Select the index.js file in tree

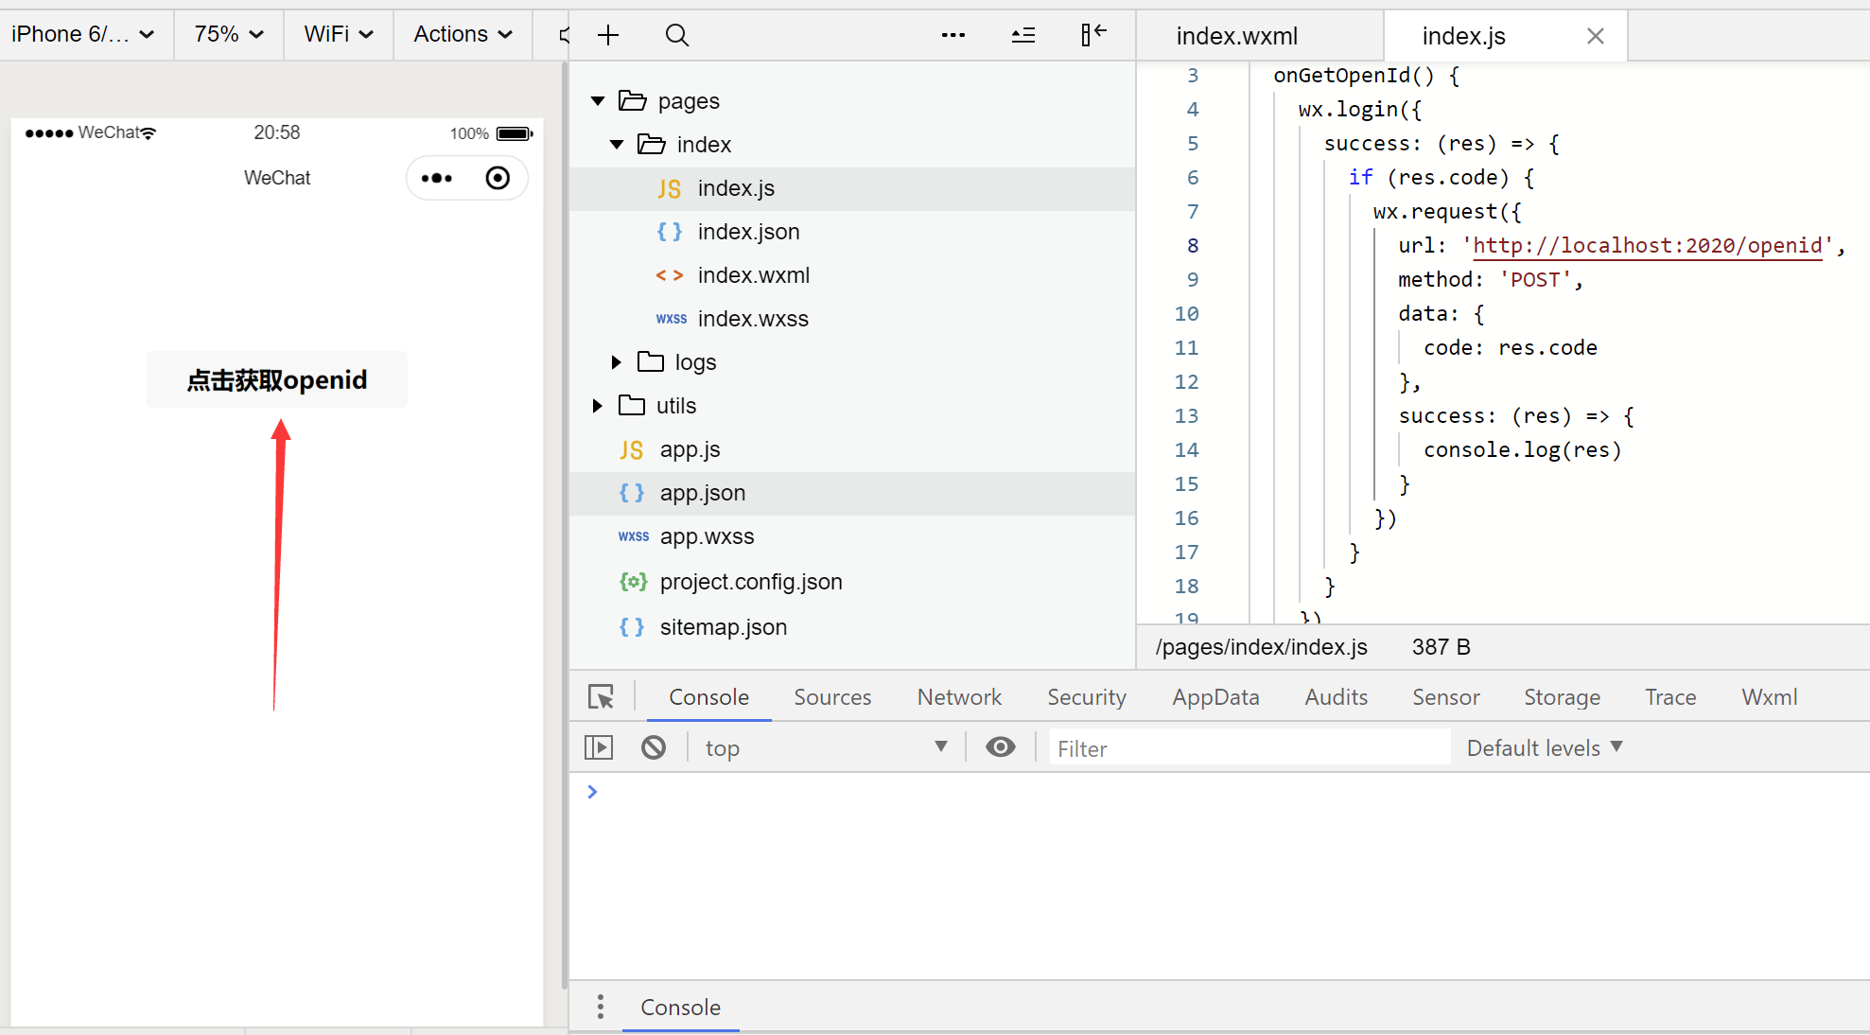(x=852, y=188)
